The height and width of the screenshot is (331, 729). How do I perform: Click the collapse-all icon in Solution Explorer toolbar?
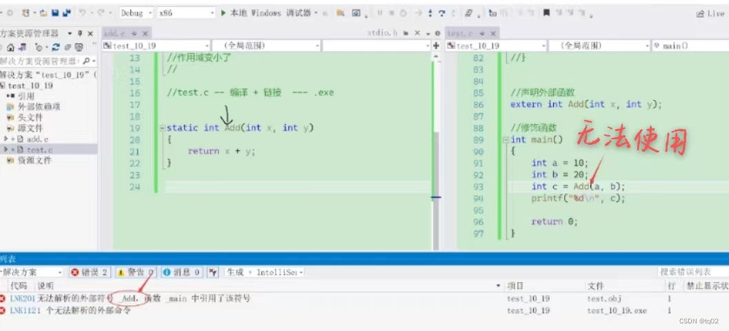(68, 47)
